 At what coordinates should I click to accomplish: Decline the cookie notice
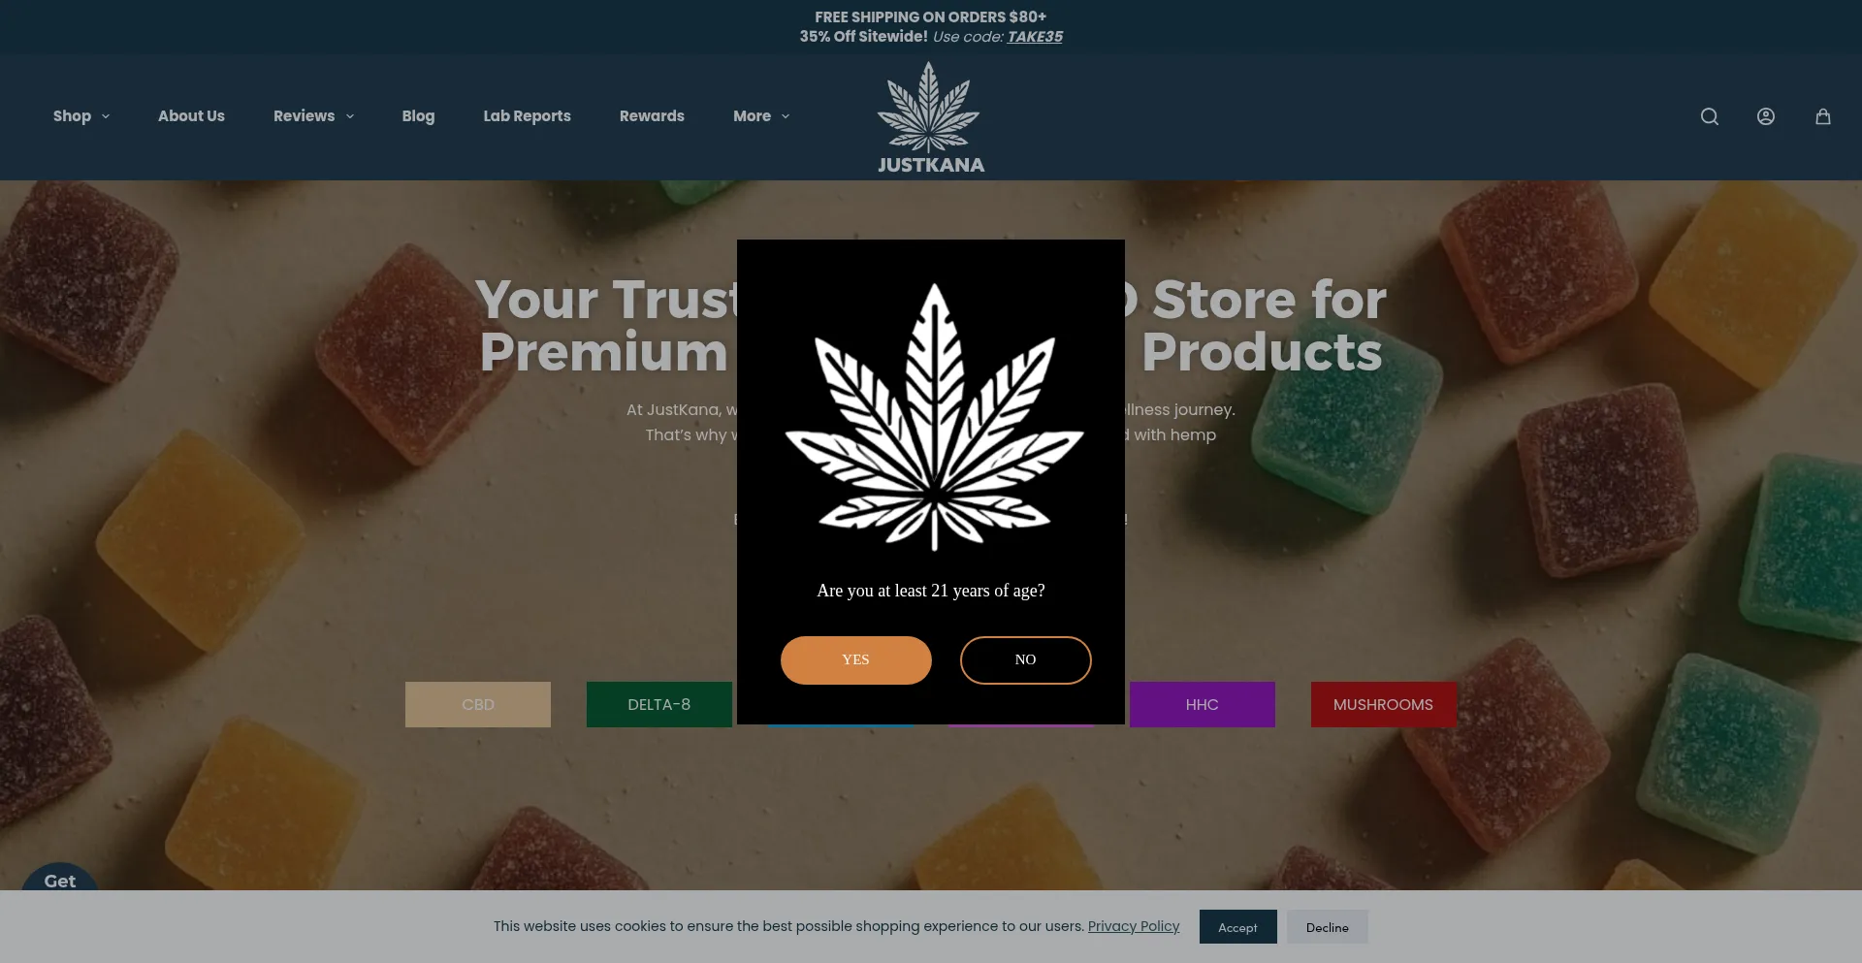pyautogui.click(x=1327, y=927)
